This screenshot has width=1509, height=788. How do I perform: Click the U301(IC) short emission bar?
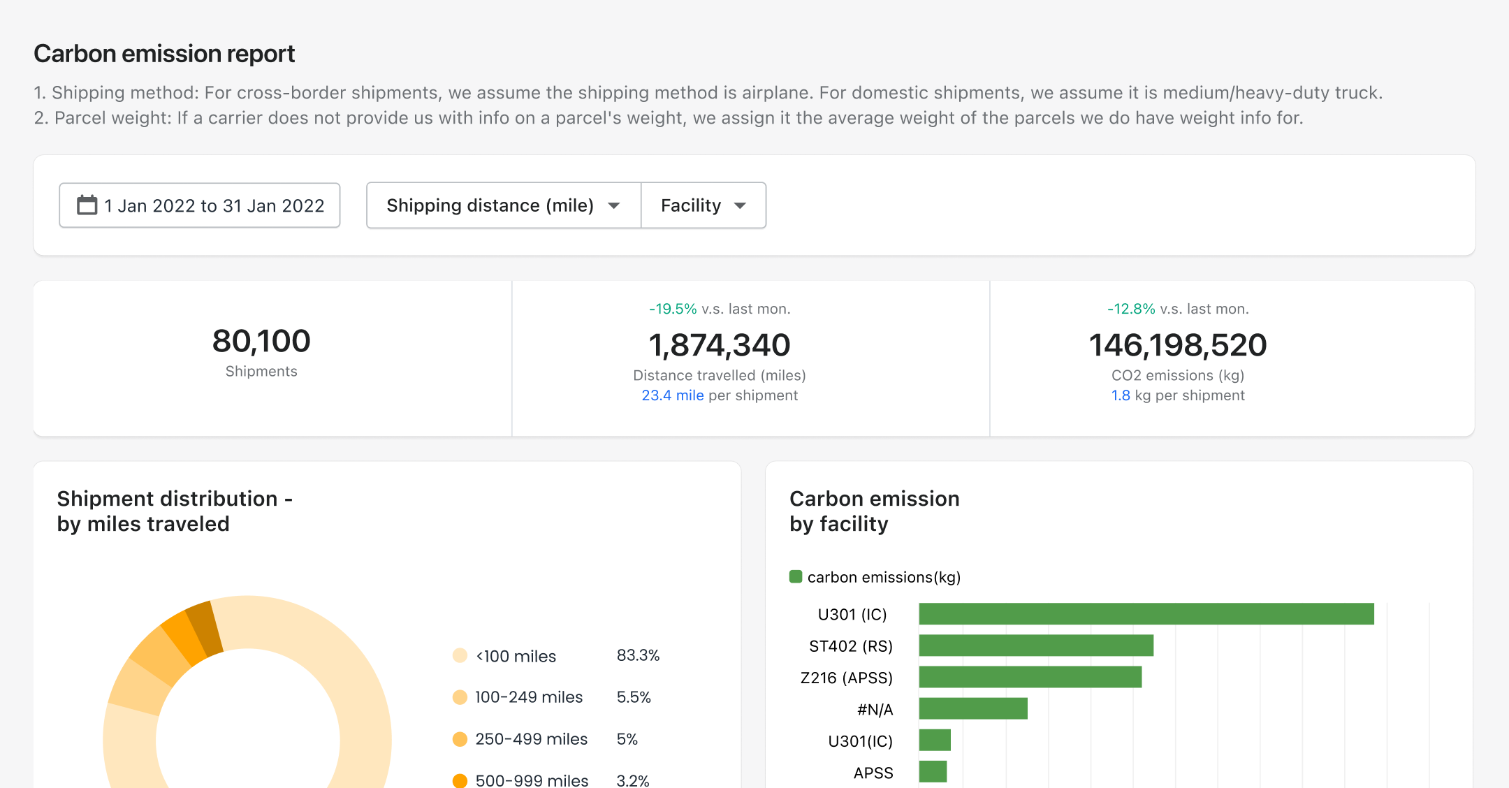(x=935, y=740)
